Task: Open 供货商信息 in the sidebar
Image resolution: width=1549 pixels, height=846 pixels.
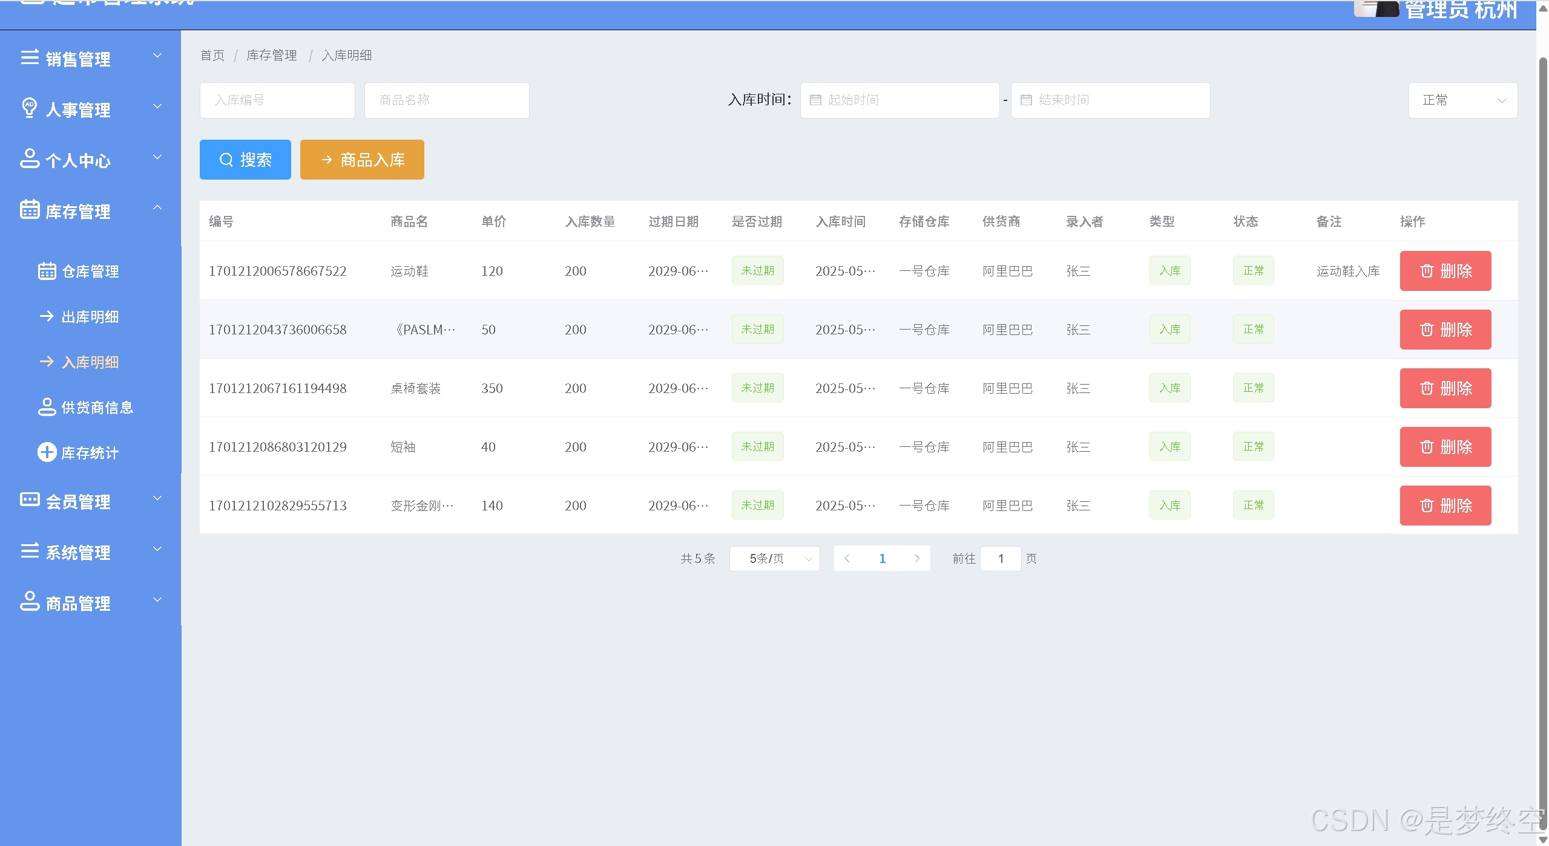Action: pyautogui.click(x=97, y=408)
